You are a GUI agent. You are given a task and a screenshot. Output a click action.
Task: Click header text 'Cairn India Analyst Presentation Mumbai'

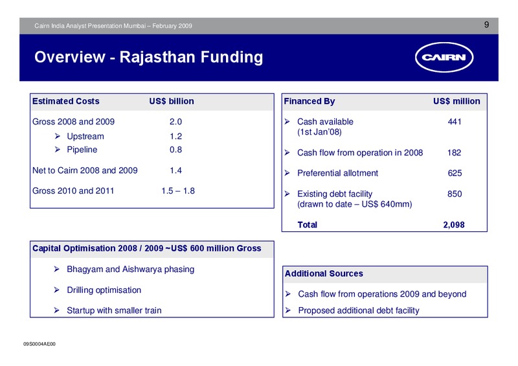pos(90,26)
